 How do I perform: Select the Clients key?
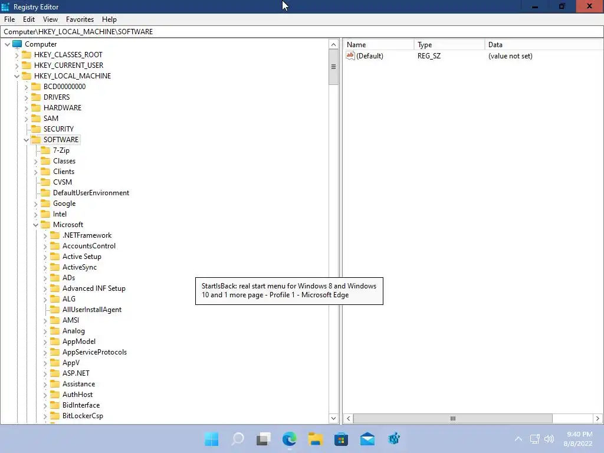point(64,172)
